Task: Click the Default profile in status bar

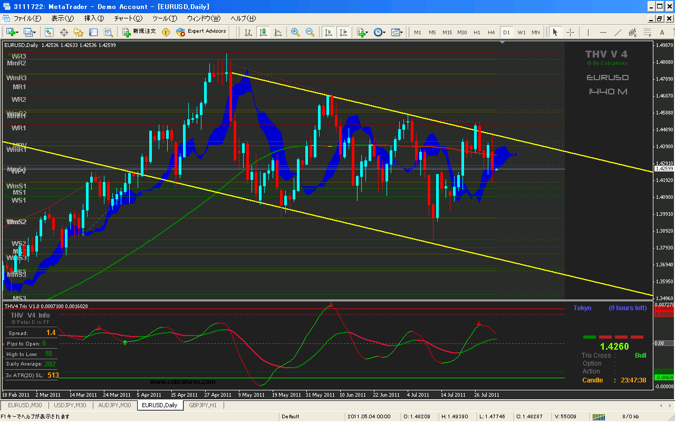Action: (x=291, y=417)
